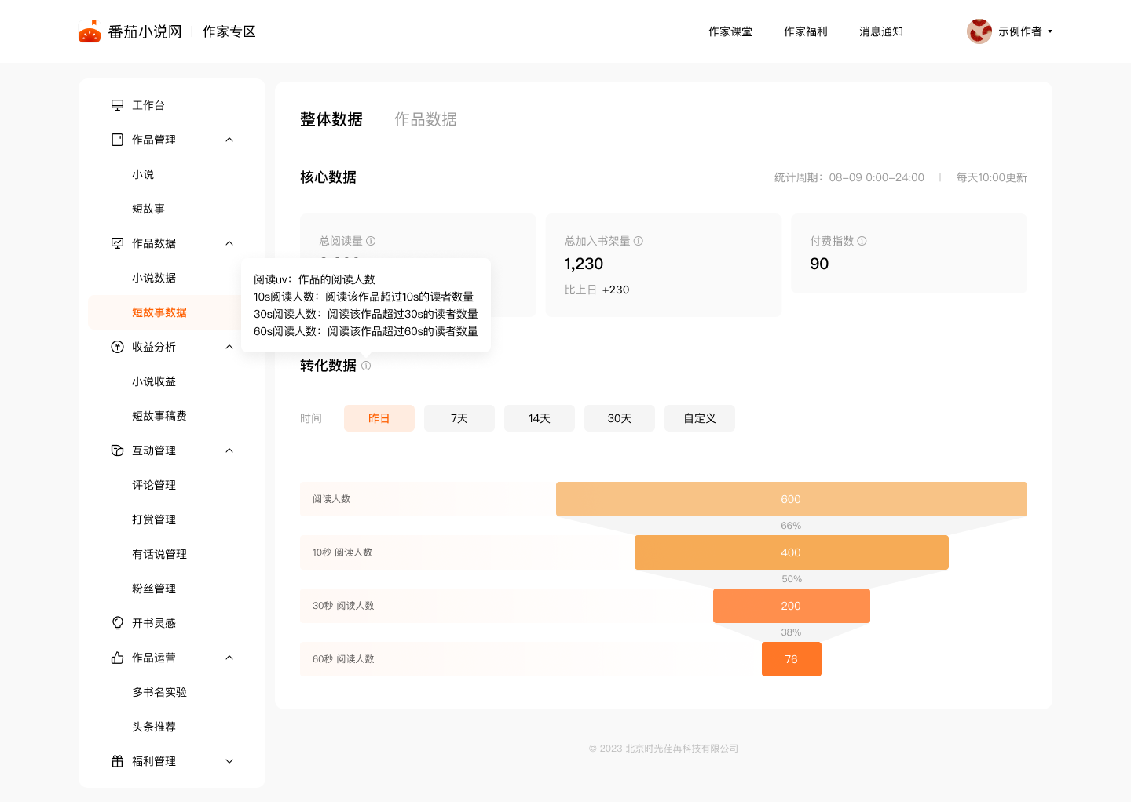Click the 工作台 monitor icon
Image resolution: width=1131 pixels, height=802 pixels.
point(117,105)
